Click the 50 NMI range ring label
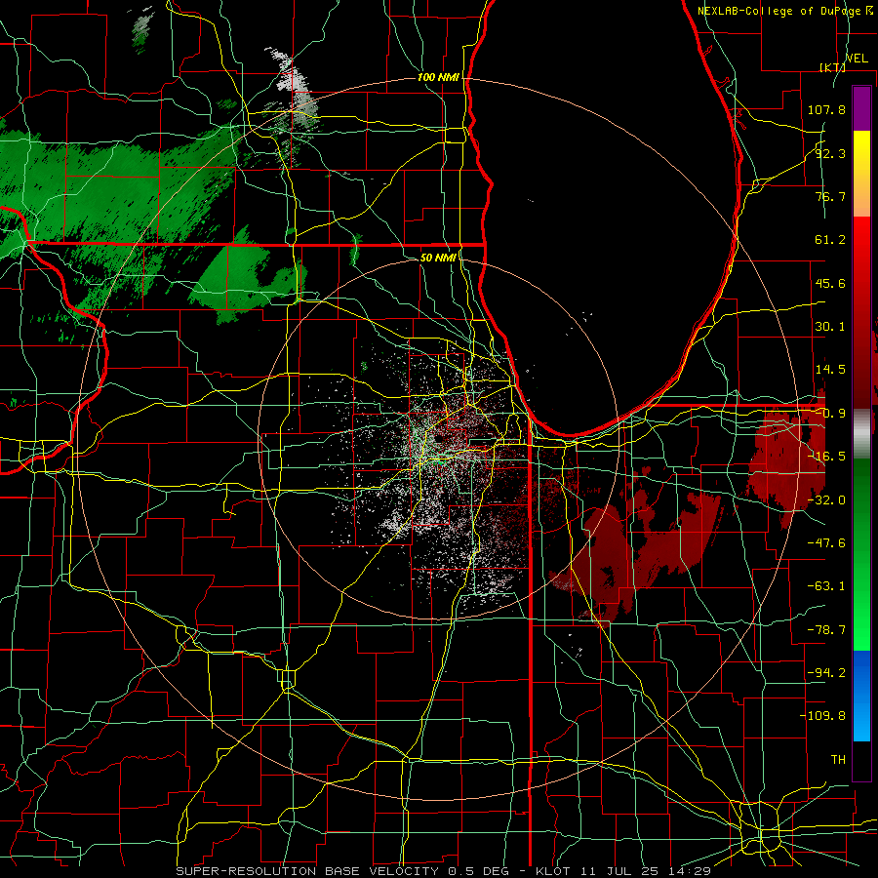This screenshot has height=878, width=878. pyautogui.click(x=438, y=258)
